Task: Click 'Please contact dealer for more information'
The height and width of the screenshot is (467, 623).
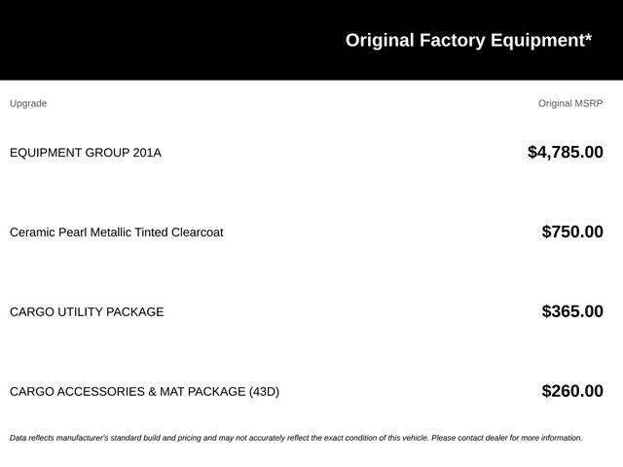Action: tap(507, 438)
